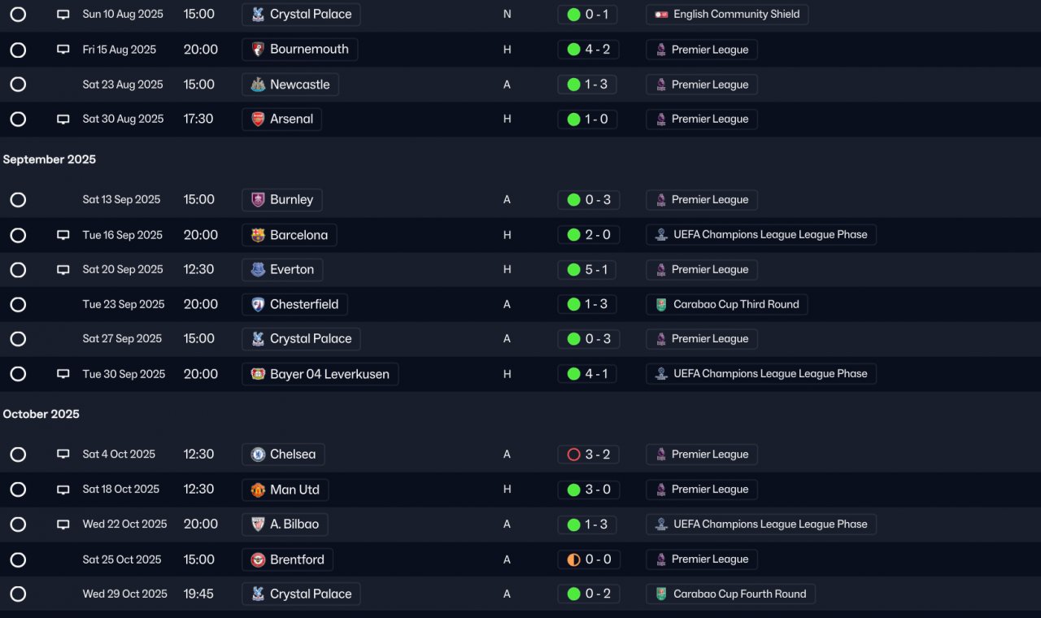
Task: Click the Chelsea club badge
Action: 258,455
